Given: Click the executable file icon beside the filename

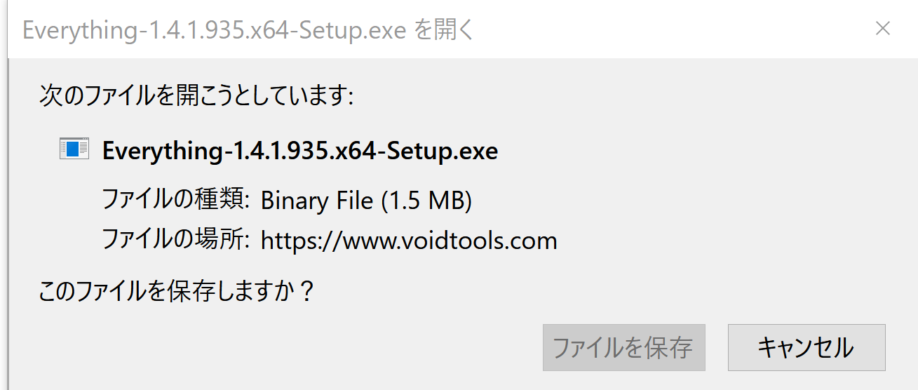Looking at the screenshot, I should pos(74,149).
